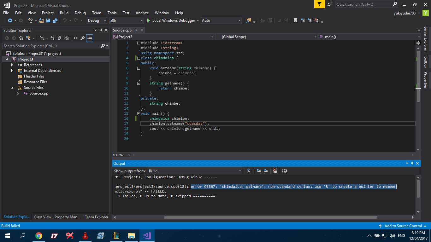Click Collapse All icon in Solution Explorer
The image size is (431, 242).
pyautogui.click(x=59, y=38)
